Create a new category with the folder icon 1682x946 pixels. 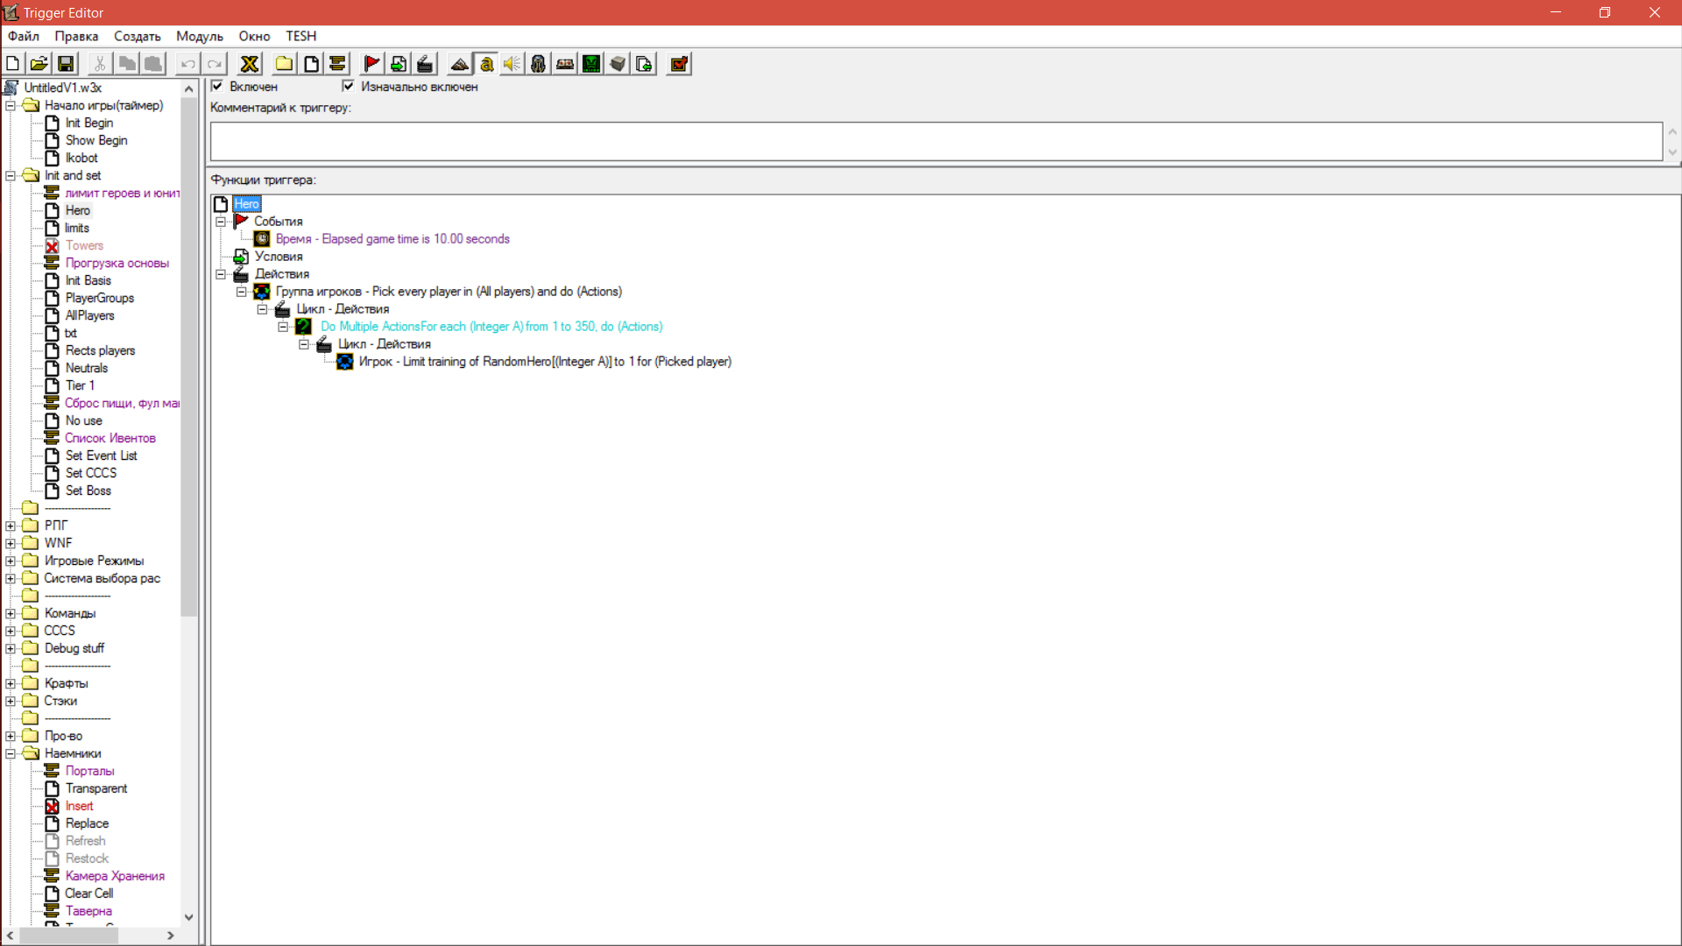[284, 63]
